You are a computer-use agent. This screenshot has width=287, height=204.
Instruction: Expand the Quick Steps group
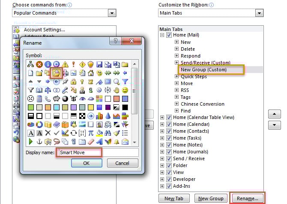click(x=176, y=76)
